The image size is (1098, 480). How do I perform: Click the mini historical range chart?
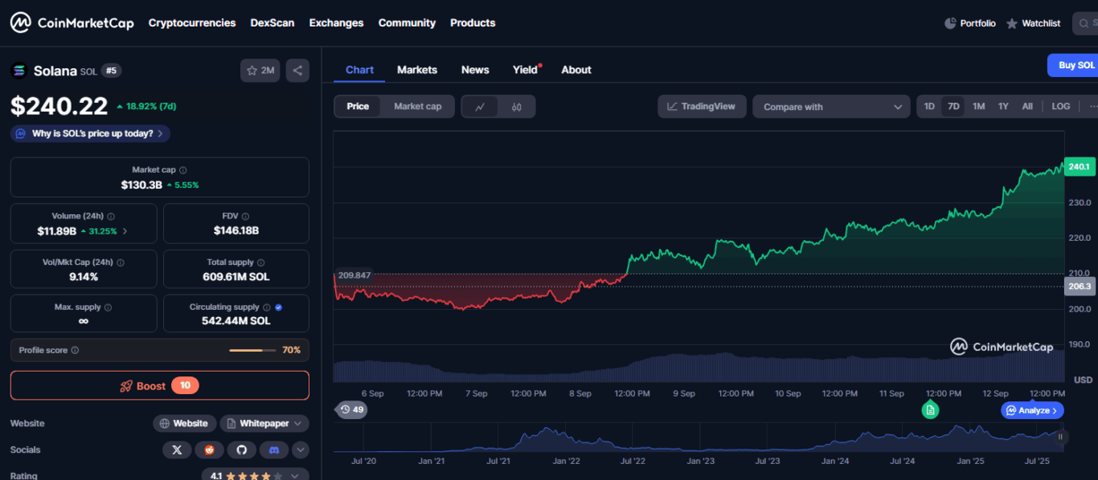[x=699, y=437]
